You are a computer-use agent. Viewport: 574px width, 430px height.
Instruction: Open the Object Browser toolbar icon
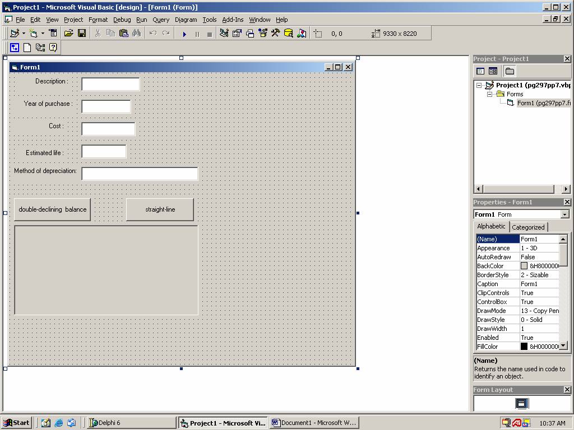pyautogui.click(x=262, y=34)
